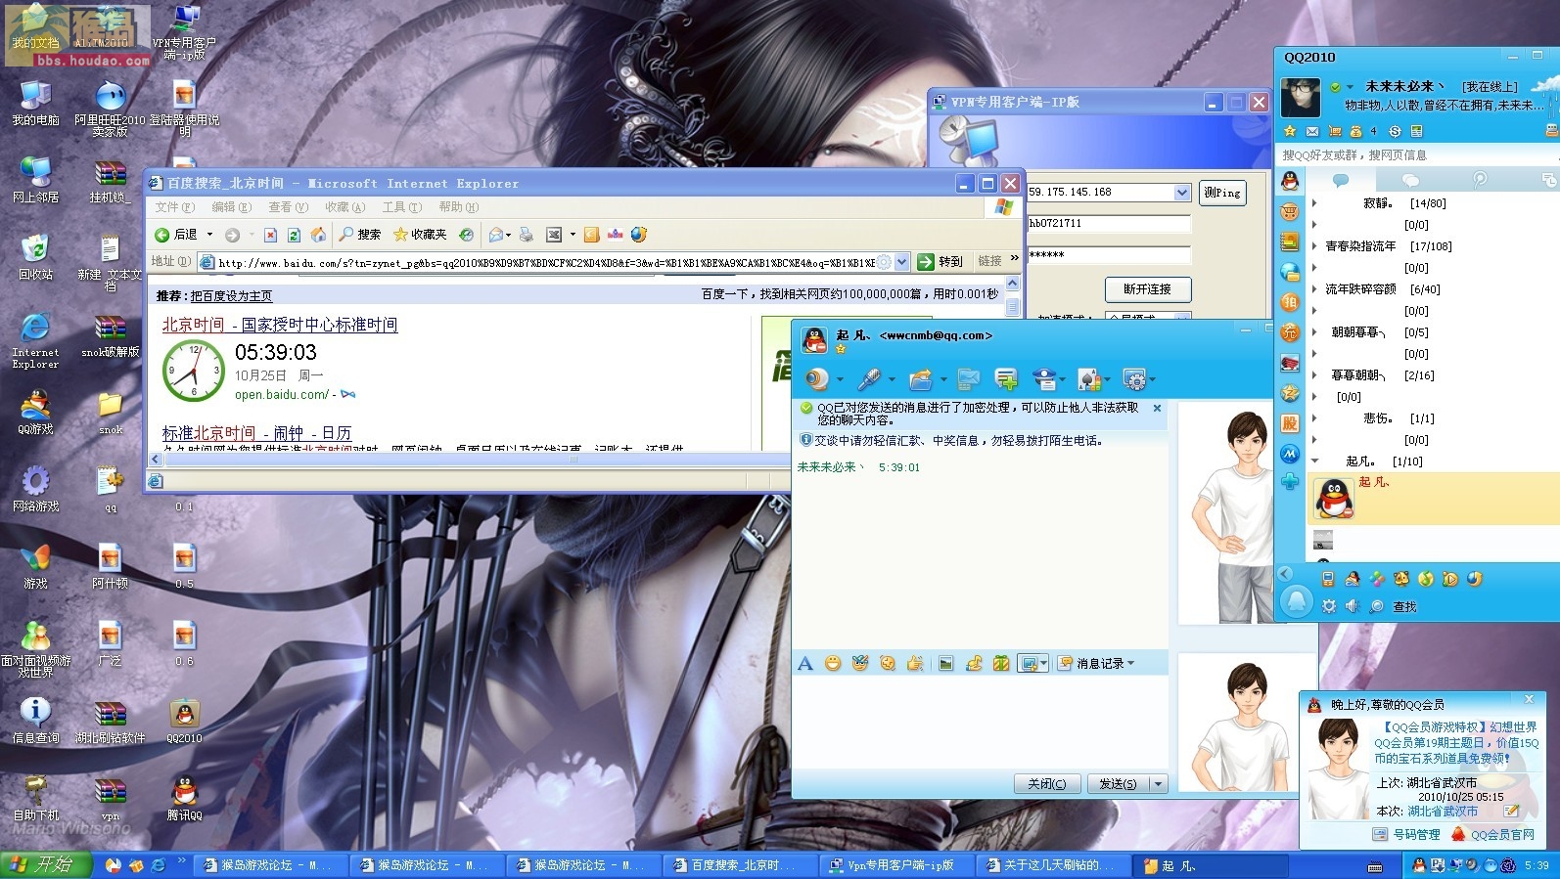Expand the 青春染指流年 friend group
The height and width of the screenshot is (879, 1560).
(x=1314, y=246)
